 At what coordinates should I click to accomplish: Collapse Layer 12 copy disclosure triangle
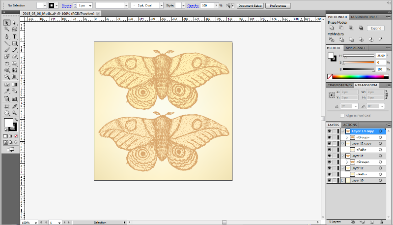pos(342,143)
